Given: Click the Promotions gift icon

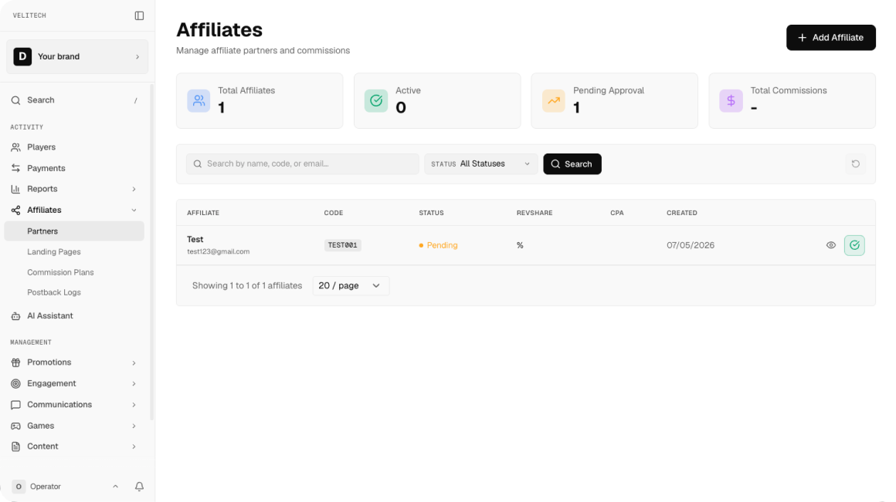Looking at the screenshot, I should coord(15,362).
